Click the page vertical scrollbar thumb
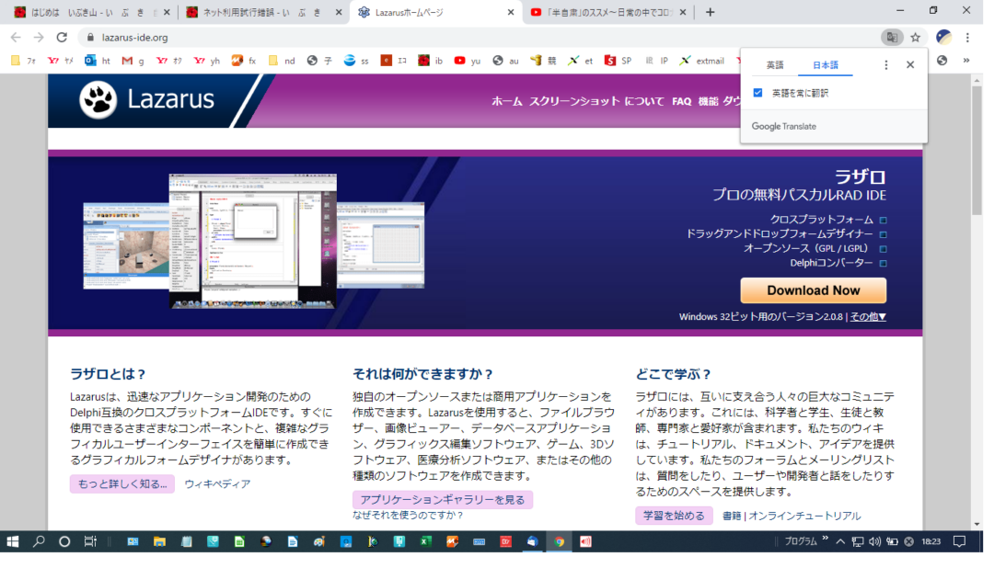 (977, 150)
